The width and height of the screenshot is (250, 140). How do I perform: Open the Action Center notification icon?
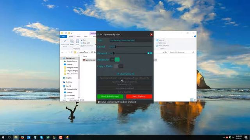pyautogui.click(x=246, y=137)
